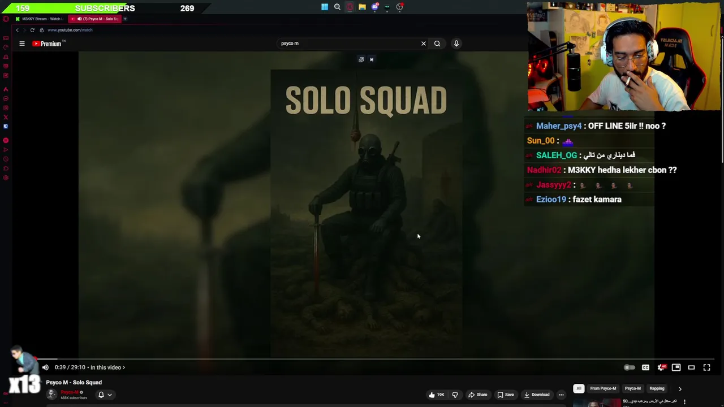Image resolution: width=724 pixels, height=407 pixels.
Task: Reload the YouTube page
Action: point(32,30)
